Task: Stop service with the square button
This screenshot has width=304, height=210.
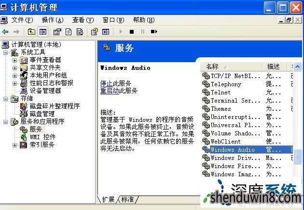Action: point(132,32)
